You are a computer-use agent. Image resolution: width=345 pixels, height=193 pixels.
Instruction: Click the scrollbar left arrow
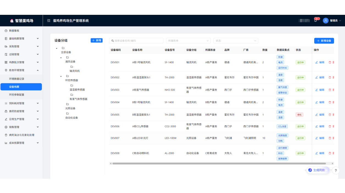111,164
